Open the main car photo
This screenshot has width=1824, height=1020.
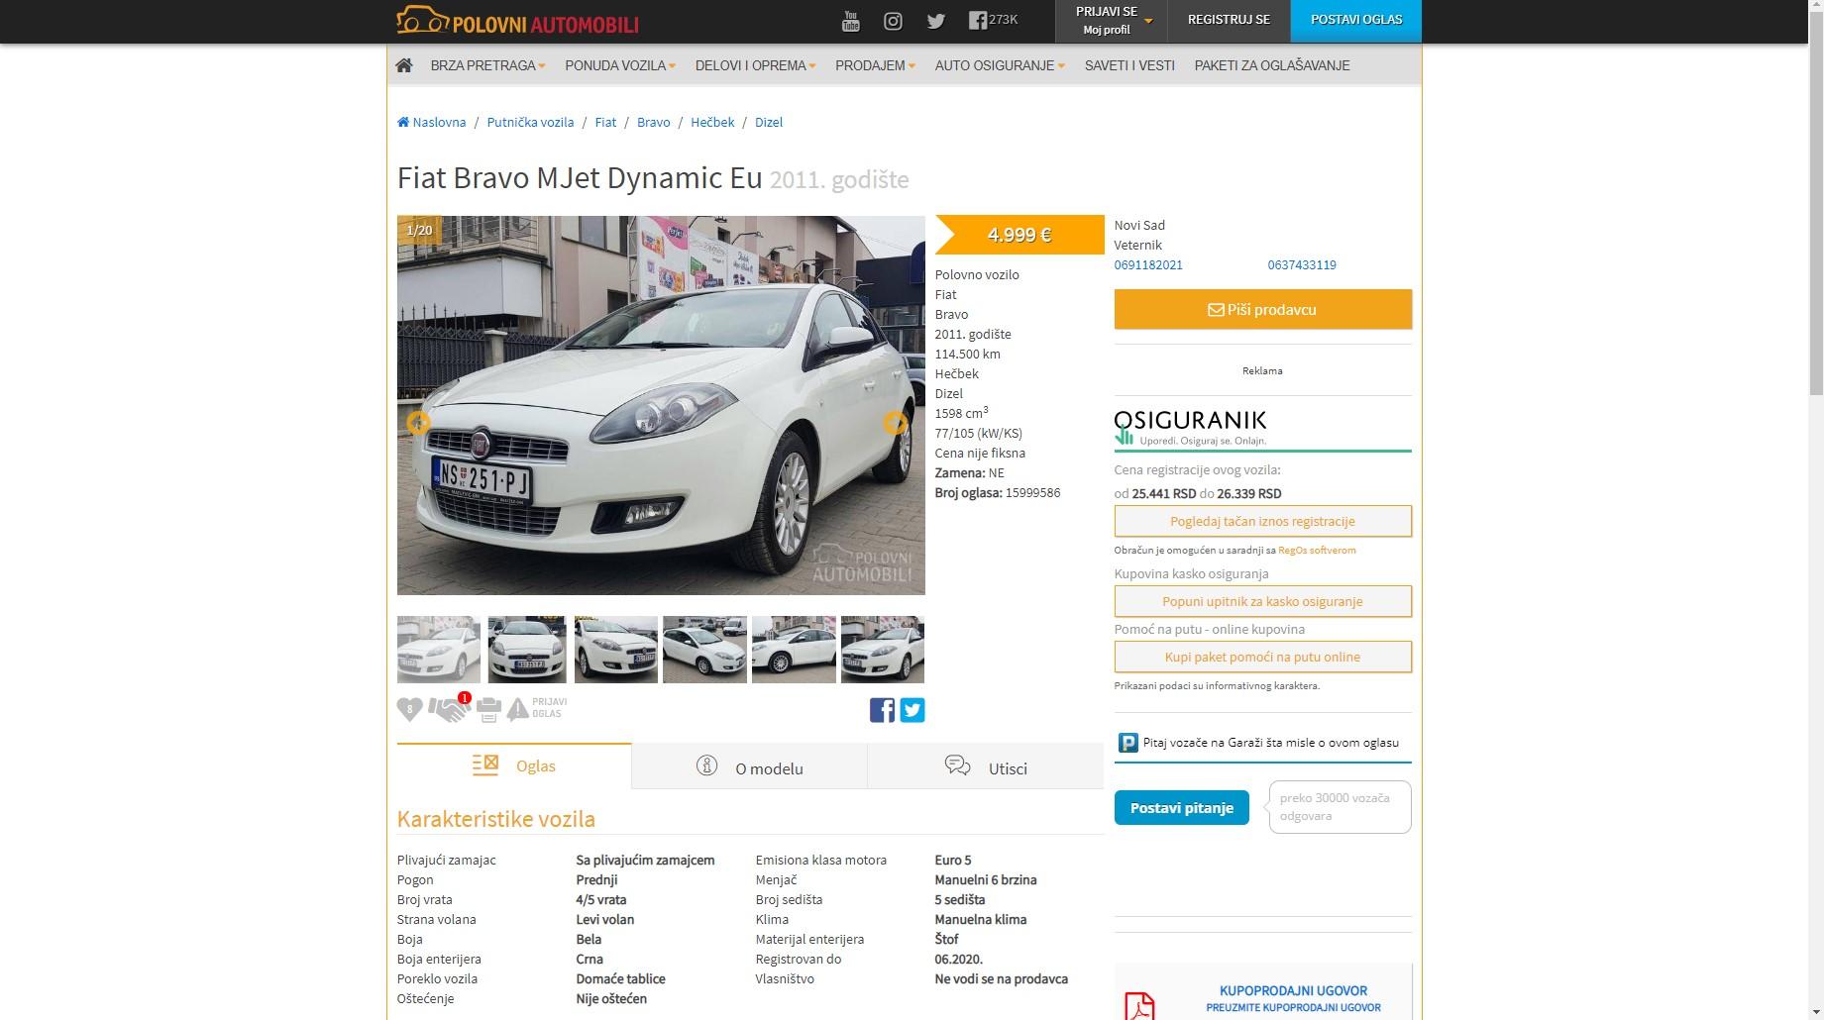661,405
